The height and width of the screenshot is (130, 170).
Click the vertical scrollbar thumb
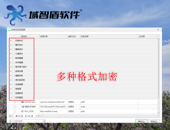click(159, 69)
